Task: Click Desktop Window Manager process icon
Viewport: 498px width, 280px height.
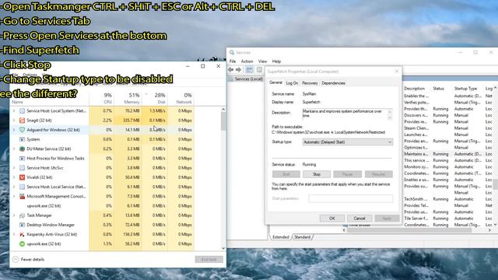Action: [22, 225]
